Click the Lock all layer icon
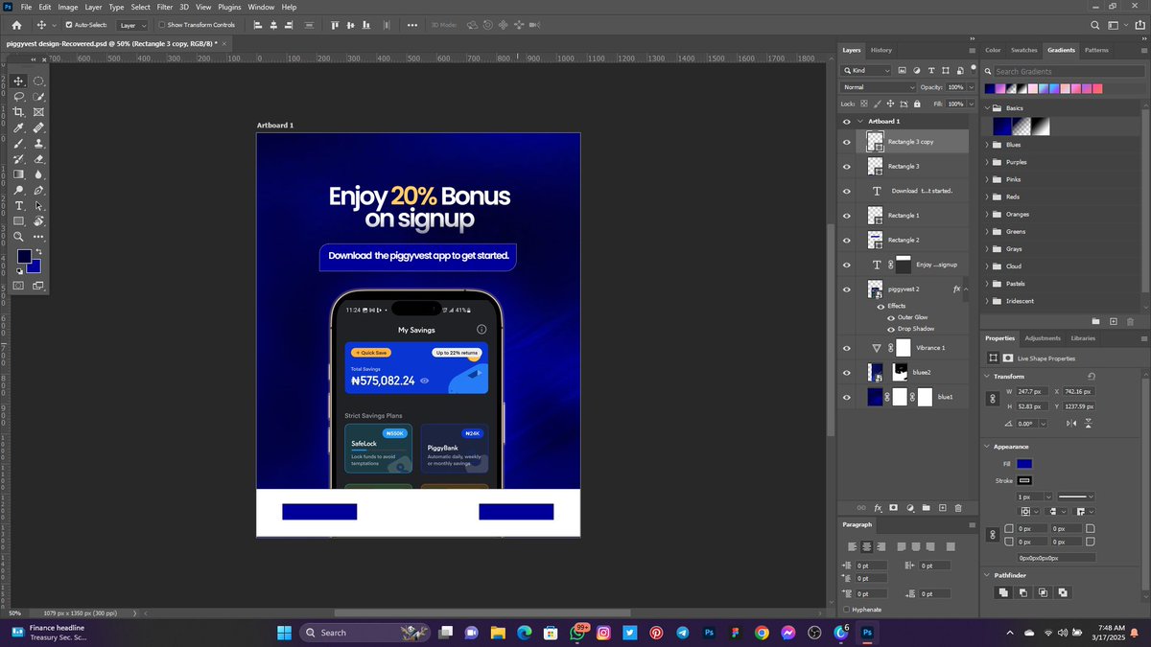The height and width of the screenshot is (647, 1151). point(917,104)
